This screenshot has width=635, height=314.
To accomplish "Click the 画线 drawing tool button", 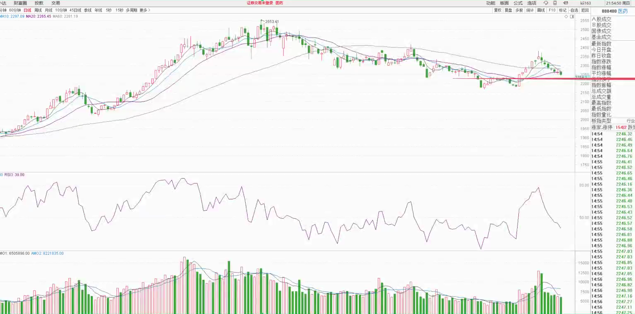I will [541, 10].
